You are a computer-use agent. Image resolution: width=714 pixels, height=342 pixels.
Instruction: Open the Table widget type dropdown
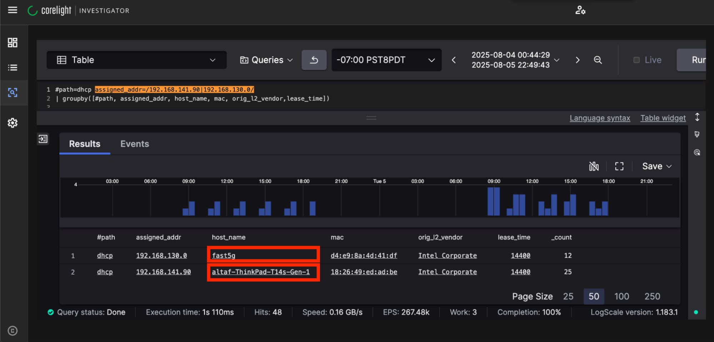coord(136,60)
